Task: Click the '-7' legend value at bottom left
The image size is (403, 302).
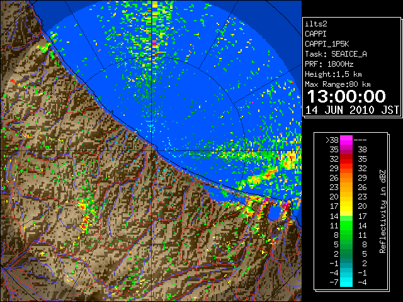Action: click(334, 282)
